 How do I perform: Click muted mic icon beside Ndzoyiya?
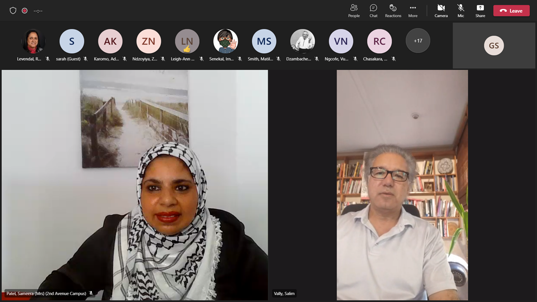(163, 59)
